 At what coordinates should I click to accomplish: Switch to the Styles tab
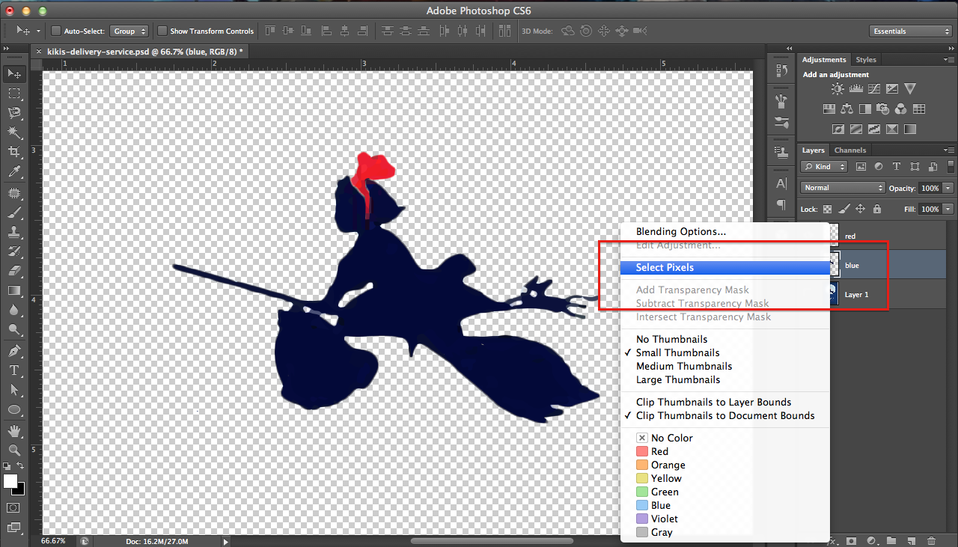click(866, 60)
